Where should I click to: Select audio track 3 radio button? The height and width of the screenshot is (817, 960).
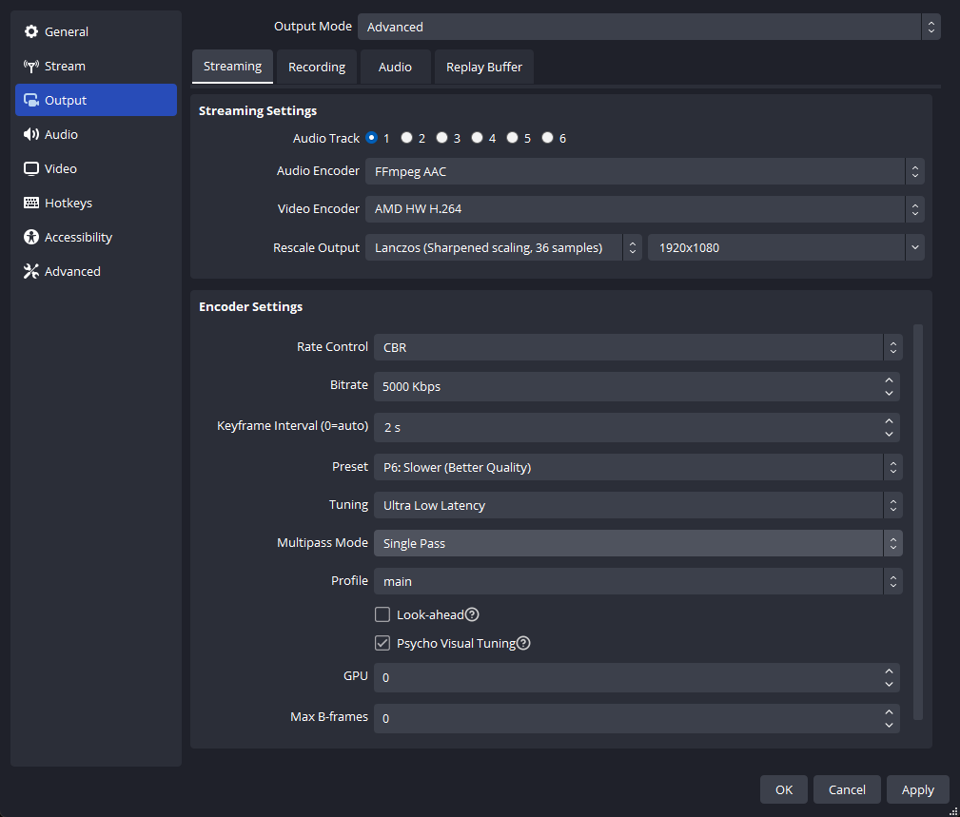pyautogui.click(x=442, y=138)
